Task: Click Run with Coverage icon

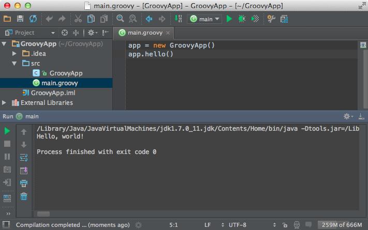Action: click(255, 19)
